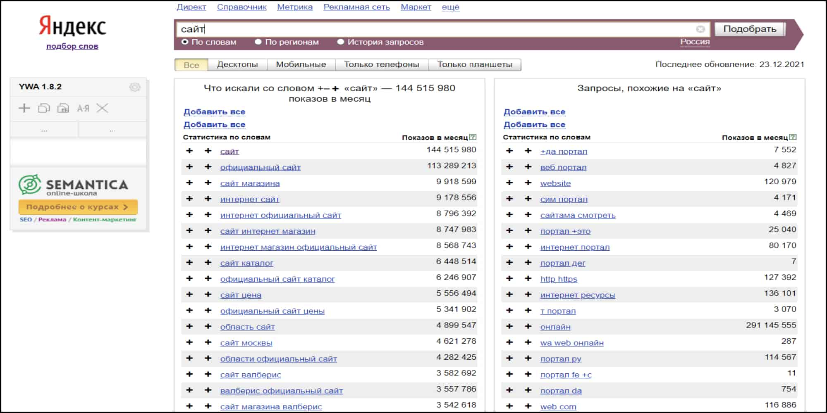Open the 'Россия' region selector
This screenshot has width=827, height=413.
point(695,42)
